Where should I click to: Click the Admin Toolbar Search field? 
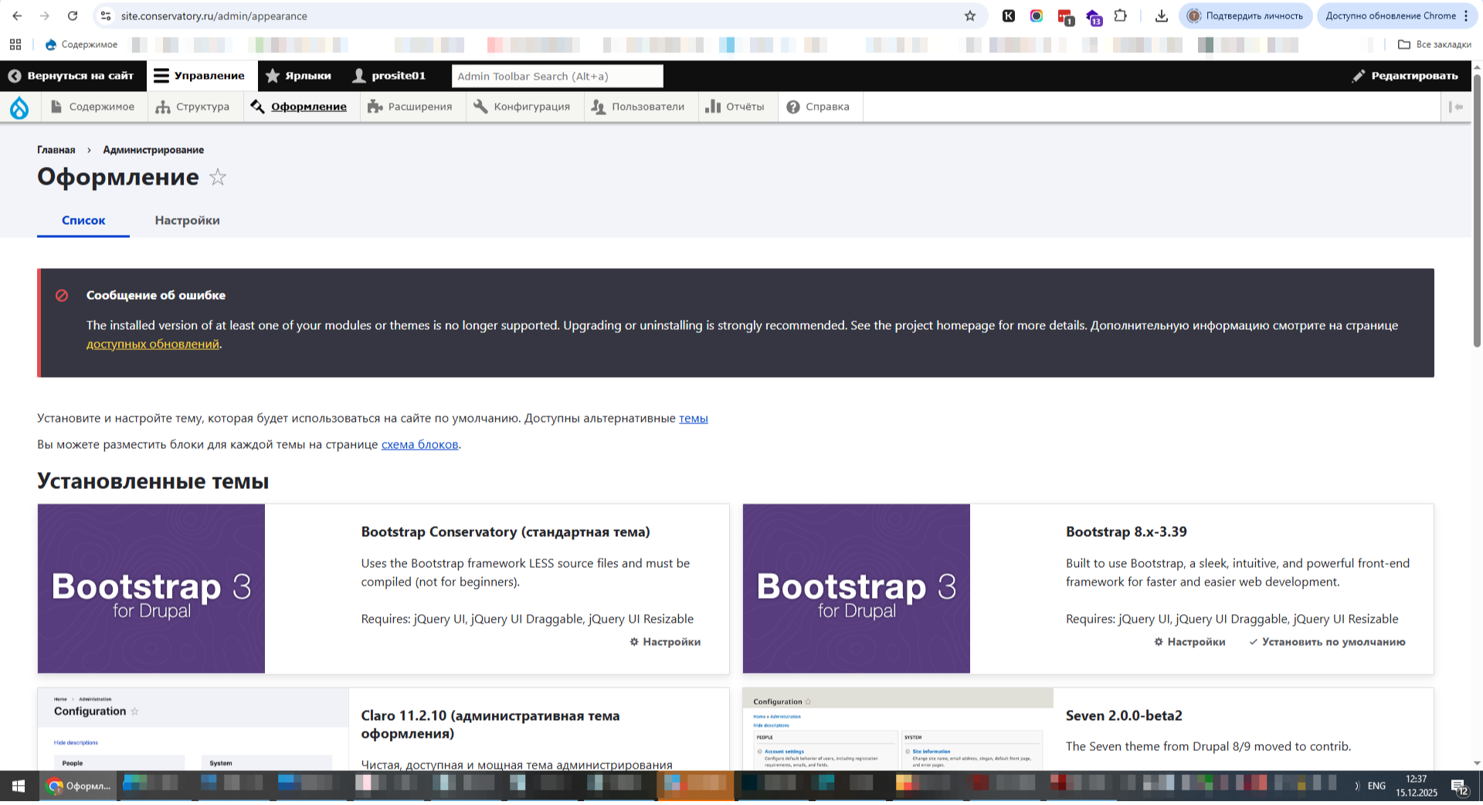[x=557, y=76]
